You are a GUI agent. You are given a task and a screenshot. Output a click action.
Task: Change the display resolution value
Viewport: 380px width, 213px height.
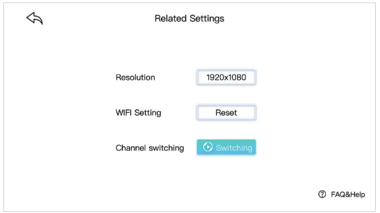(x=226, y=77)
